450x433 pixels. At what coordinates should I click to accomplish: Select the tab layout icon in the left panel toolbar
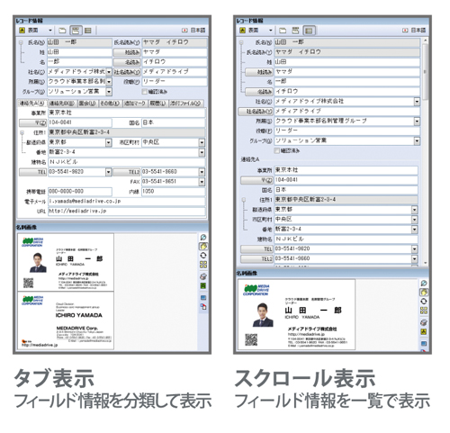click(x=76, y=31)
